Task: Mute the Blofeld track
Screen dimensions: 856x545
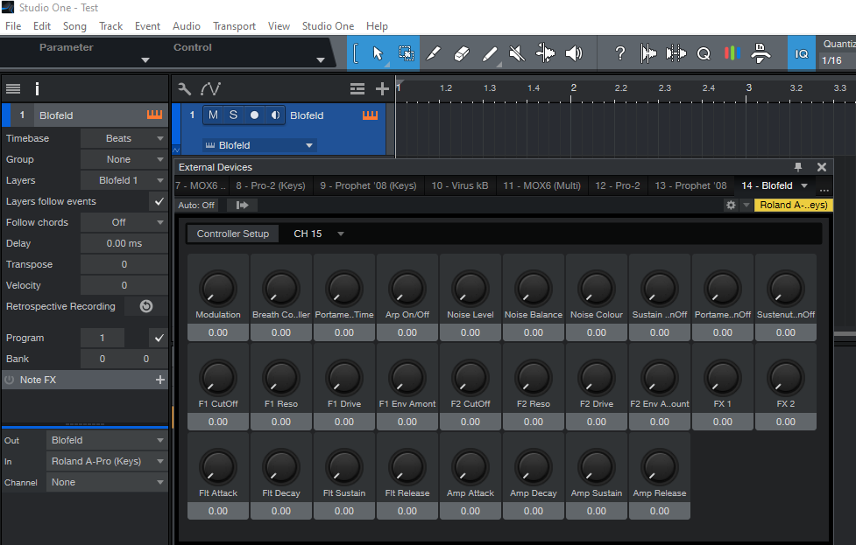Action: [213, 115]
